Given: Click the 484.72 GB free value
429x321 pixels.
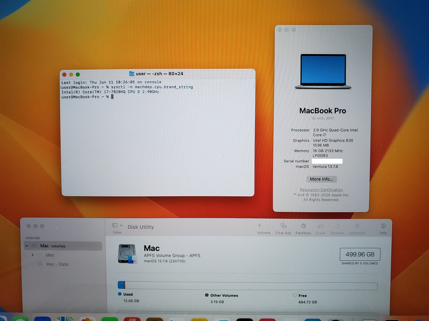Looking at the screenshot, I should [308, 302].
